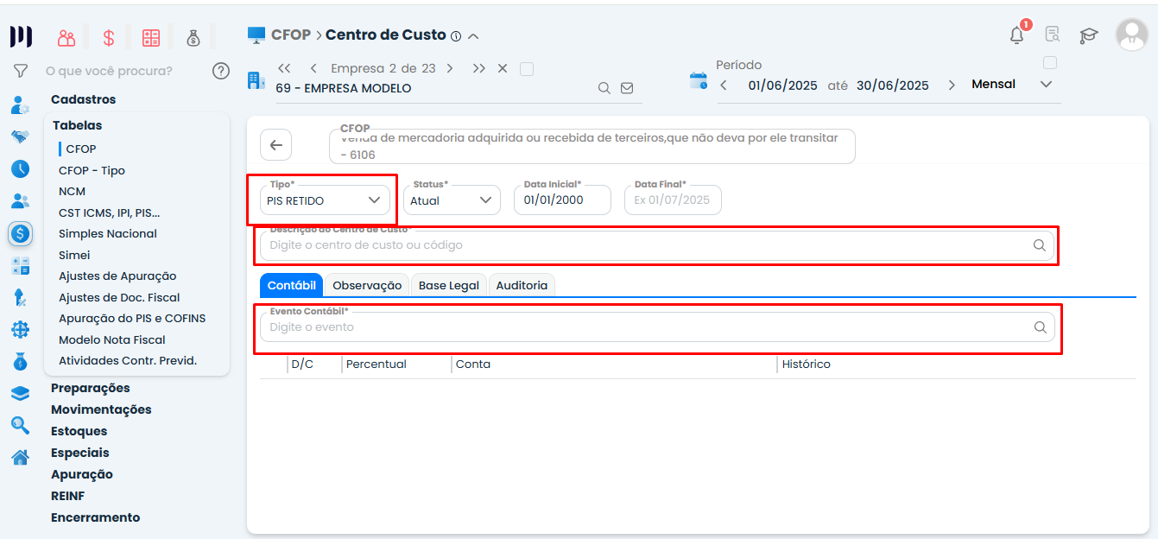Go to next company arrow

pos(450,68)
